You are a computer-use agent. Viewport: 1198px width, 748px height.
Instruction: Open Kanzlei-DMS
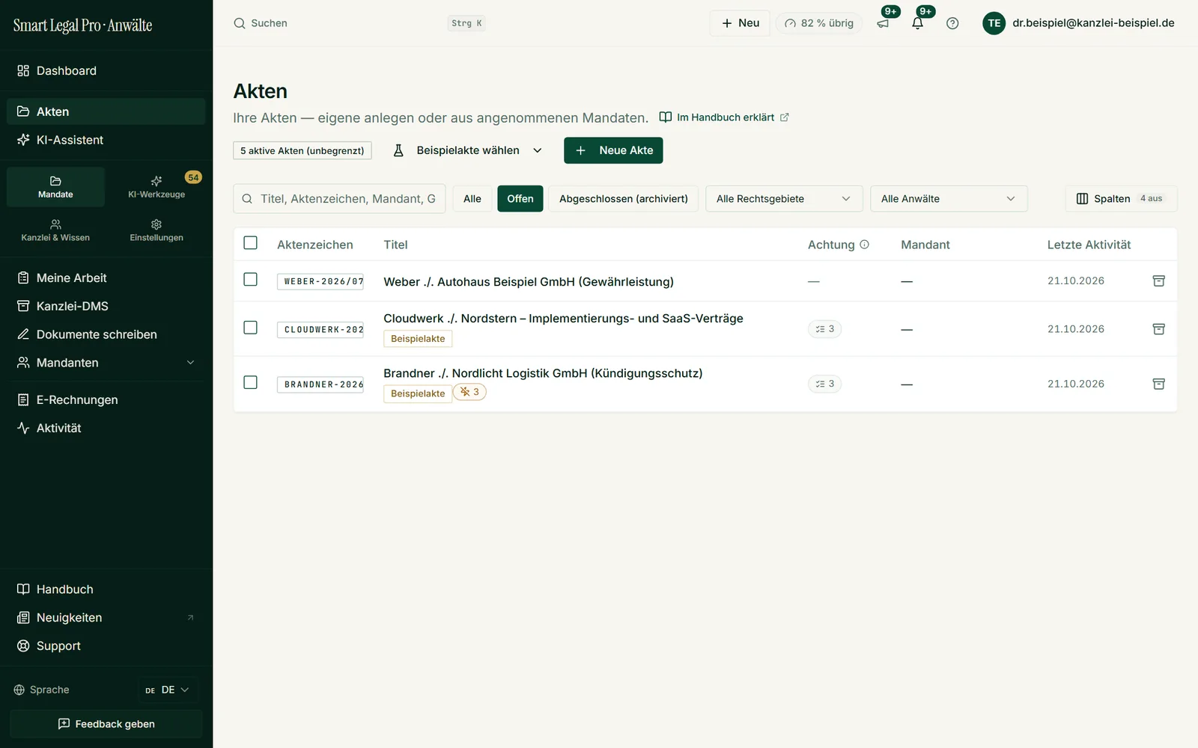tap(106, 306)
